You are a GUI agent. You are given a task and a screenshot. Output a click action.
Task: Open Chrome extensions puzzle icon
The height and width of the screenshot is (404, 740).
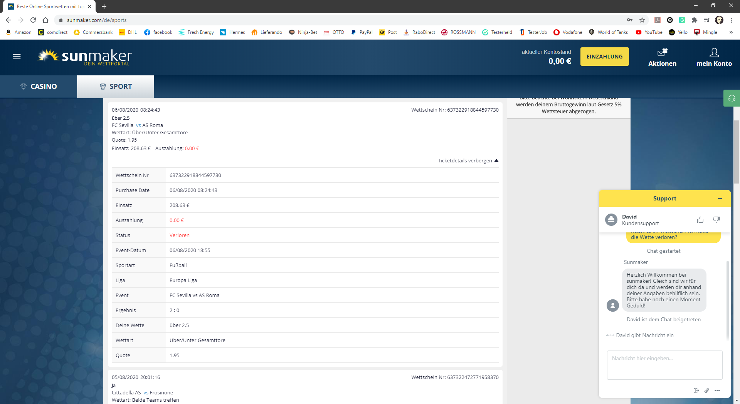[695, 20]
